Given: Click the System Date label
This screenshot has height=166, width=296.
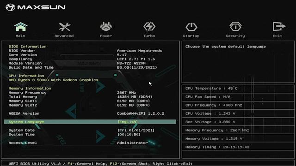Looking at the screenshot, I should [x=22, y=130].
